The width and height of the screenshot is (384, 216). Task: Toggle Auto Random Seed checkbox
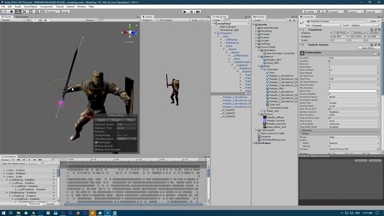pyautogui.click(x=329, y=118)
